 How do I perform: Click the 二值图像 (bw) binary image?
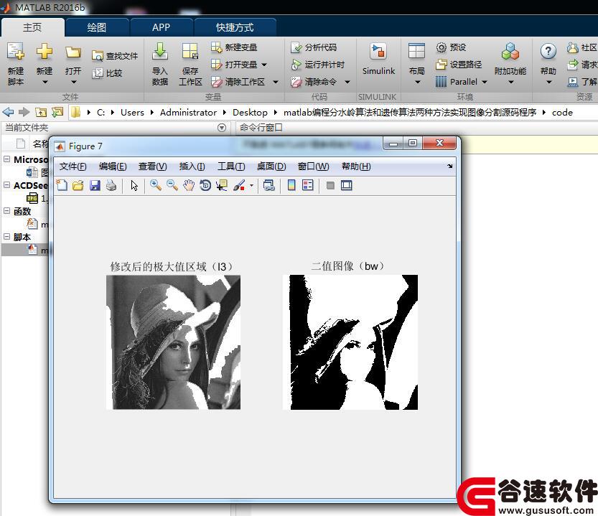pyautogui.click(x=350, y=342)
